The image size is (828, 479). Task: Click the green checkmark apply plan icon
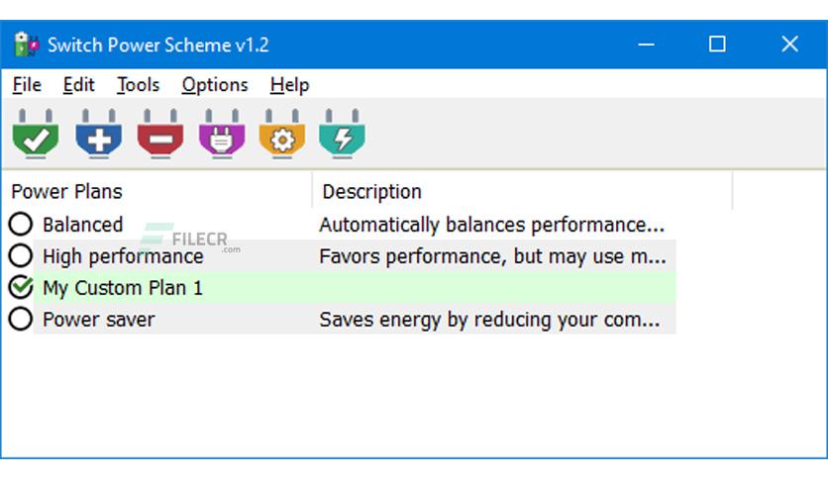(x=36, y=134)
